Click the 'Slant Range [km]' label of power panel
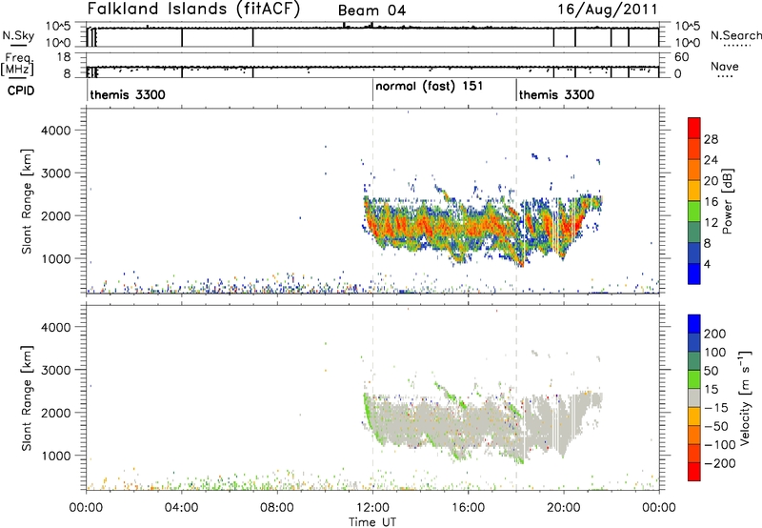The image size is (762, 528). point(28,201)
